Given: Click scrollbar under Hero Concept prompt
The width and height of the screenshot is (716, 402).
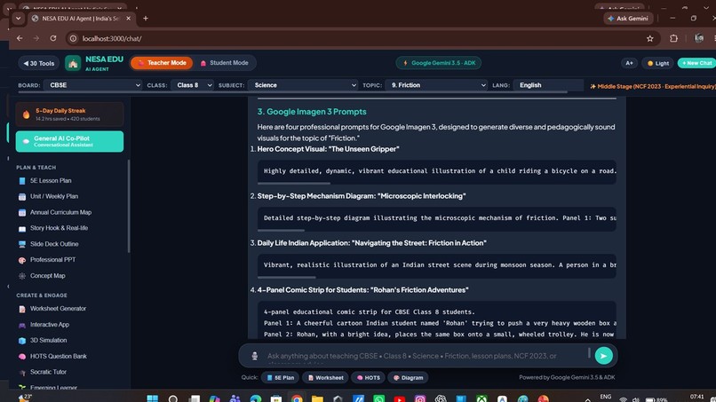Looking at the screenshot, I should click(294, 184).
